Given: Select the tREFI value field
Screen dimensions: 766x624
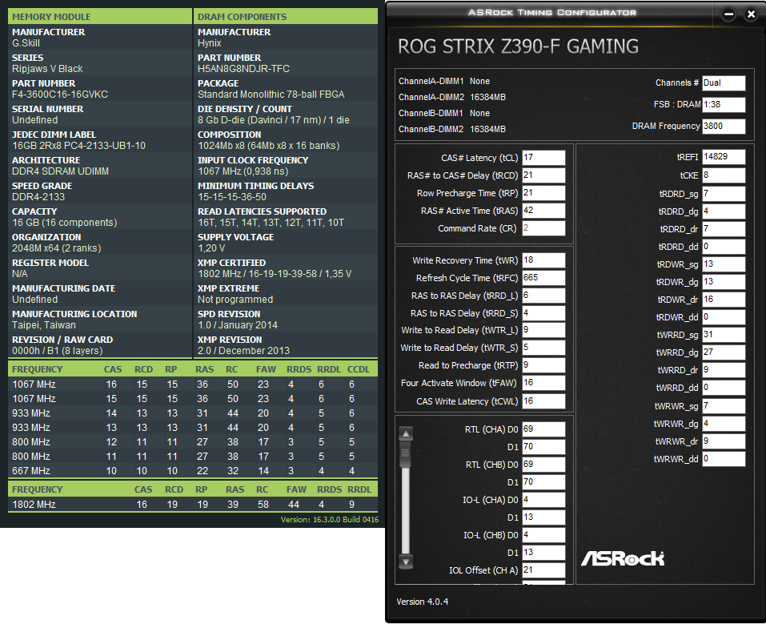Looking at the screenshot, I should (724, 156).
